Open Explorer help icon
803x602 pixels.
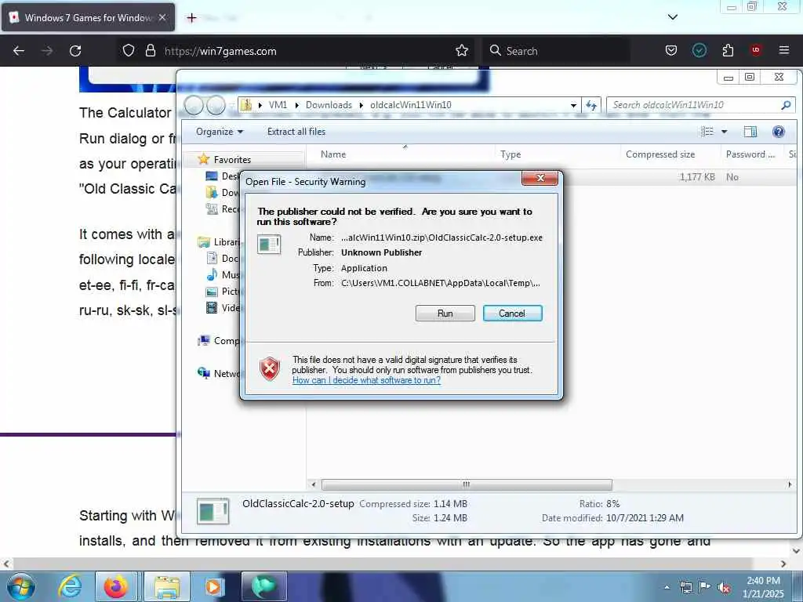pos(779,132)
